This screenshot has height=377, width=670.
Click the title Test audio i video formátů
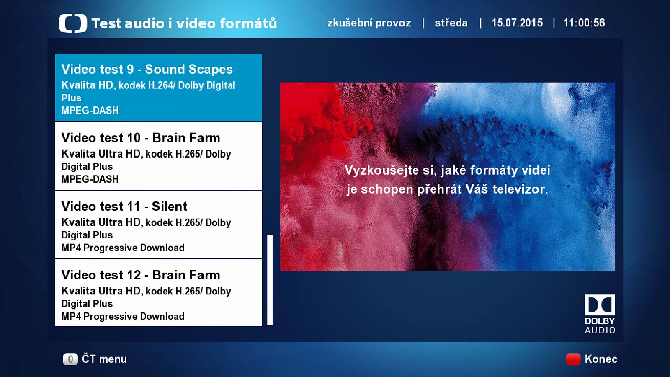tap(185, 23)
